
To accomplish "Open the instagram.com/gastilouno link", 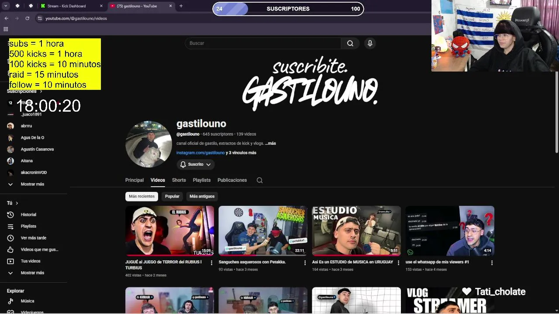I will [200, 153].
